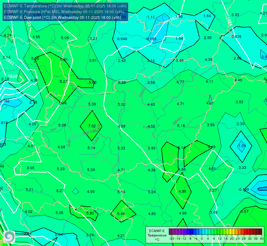Viewport: 267px width, 246px height.
Task: Click the 0.676 temperature value
Action: point(236,37)
